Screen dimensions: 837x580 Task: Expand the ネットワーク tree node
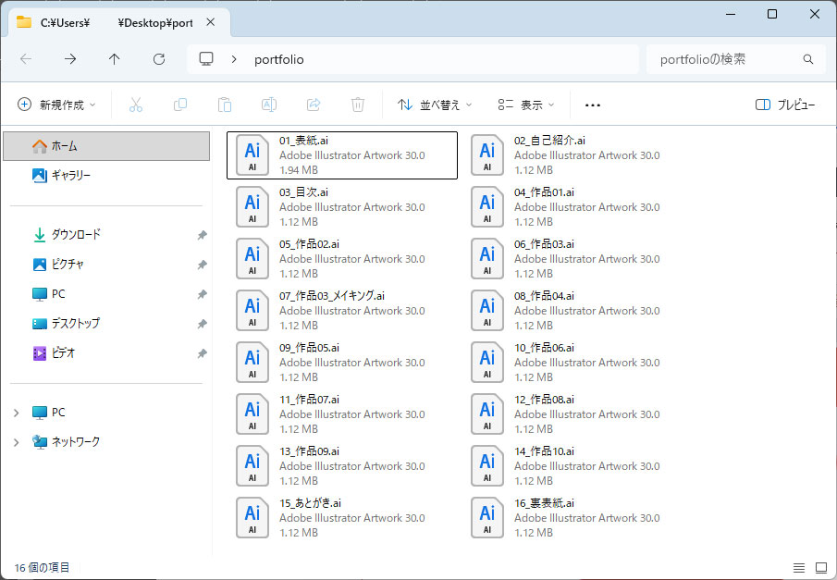pos(16,442)
